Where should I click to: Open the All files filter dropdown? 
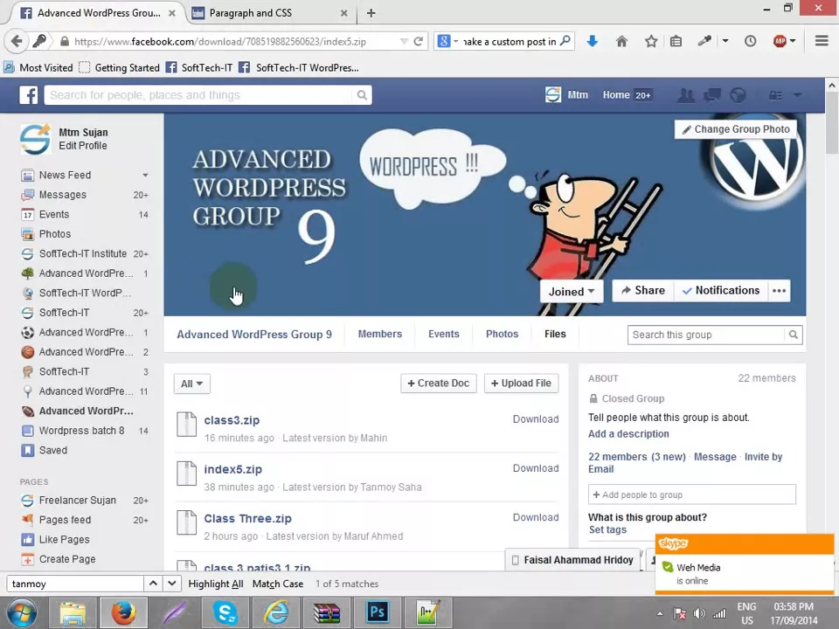pyautogui.click(x=191, y=384)
